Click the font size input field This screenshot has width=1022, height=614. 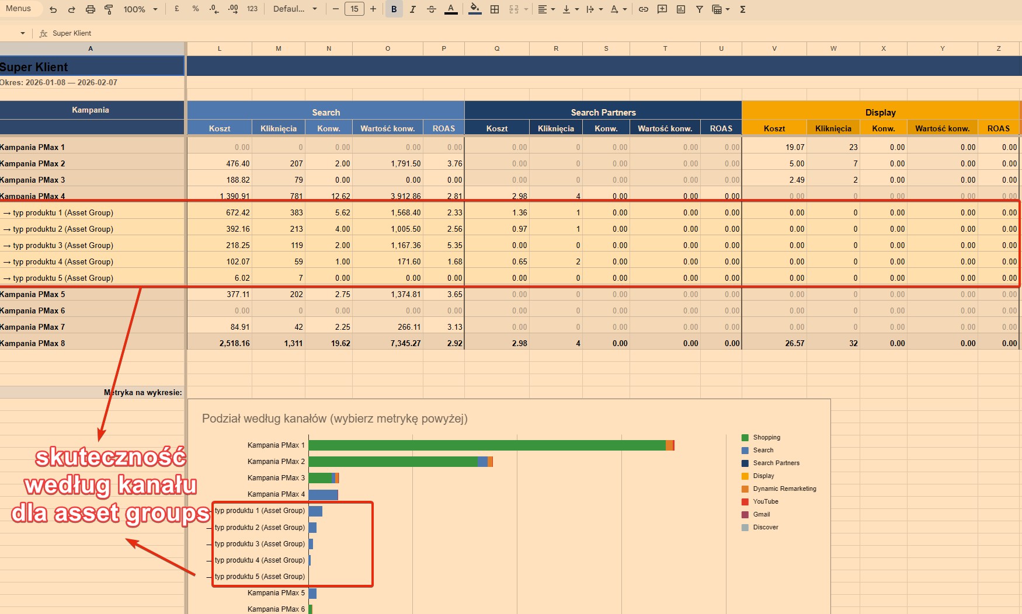[x=354, y=9]
